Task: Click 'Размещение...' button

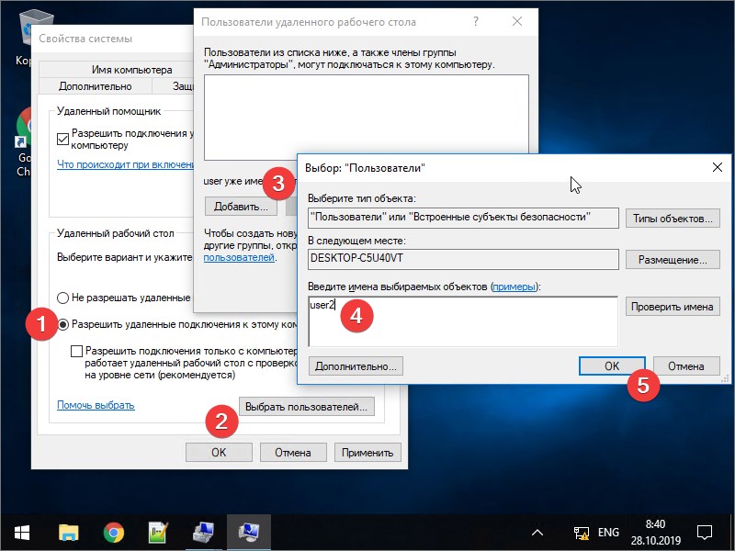Action: [673, 260]
